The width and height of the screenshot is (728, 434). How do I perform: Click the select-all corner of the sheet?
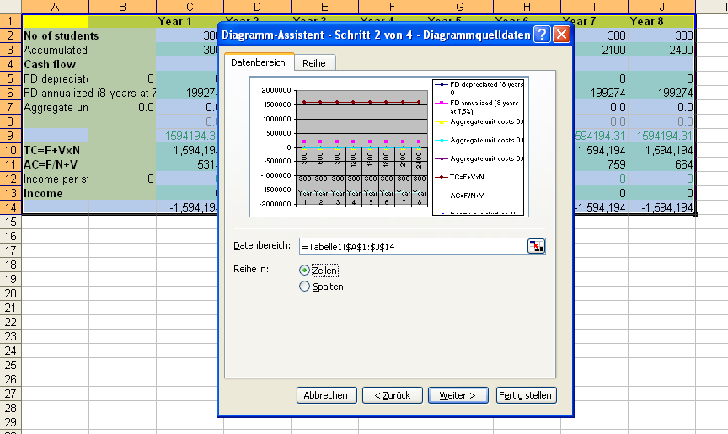click(11, 7)
